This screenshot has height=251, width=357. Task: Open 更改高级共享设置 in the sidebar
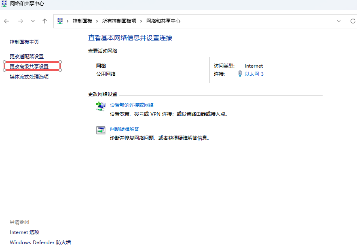[29, 66]
